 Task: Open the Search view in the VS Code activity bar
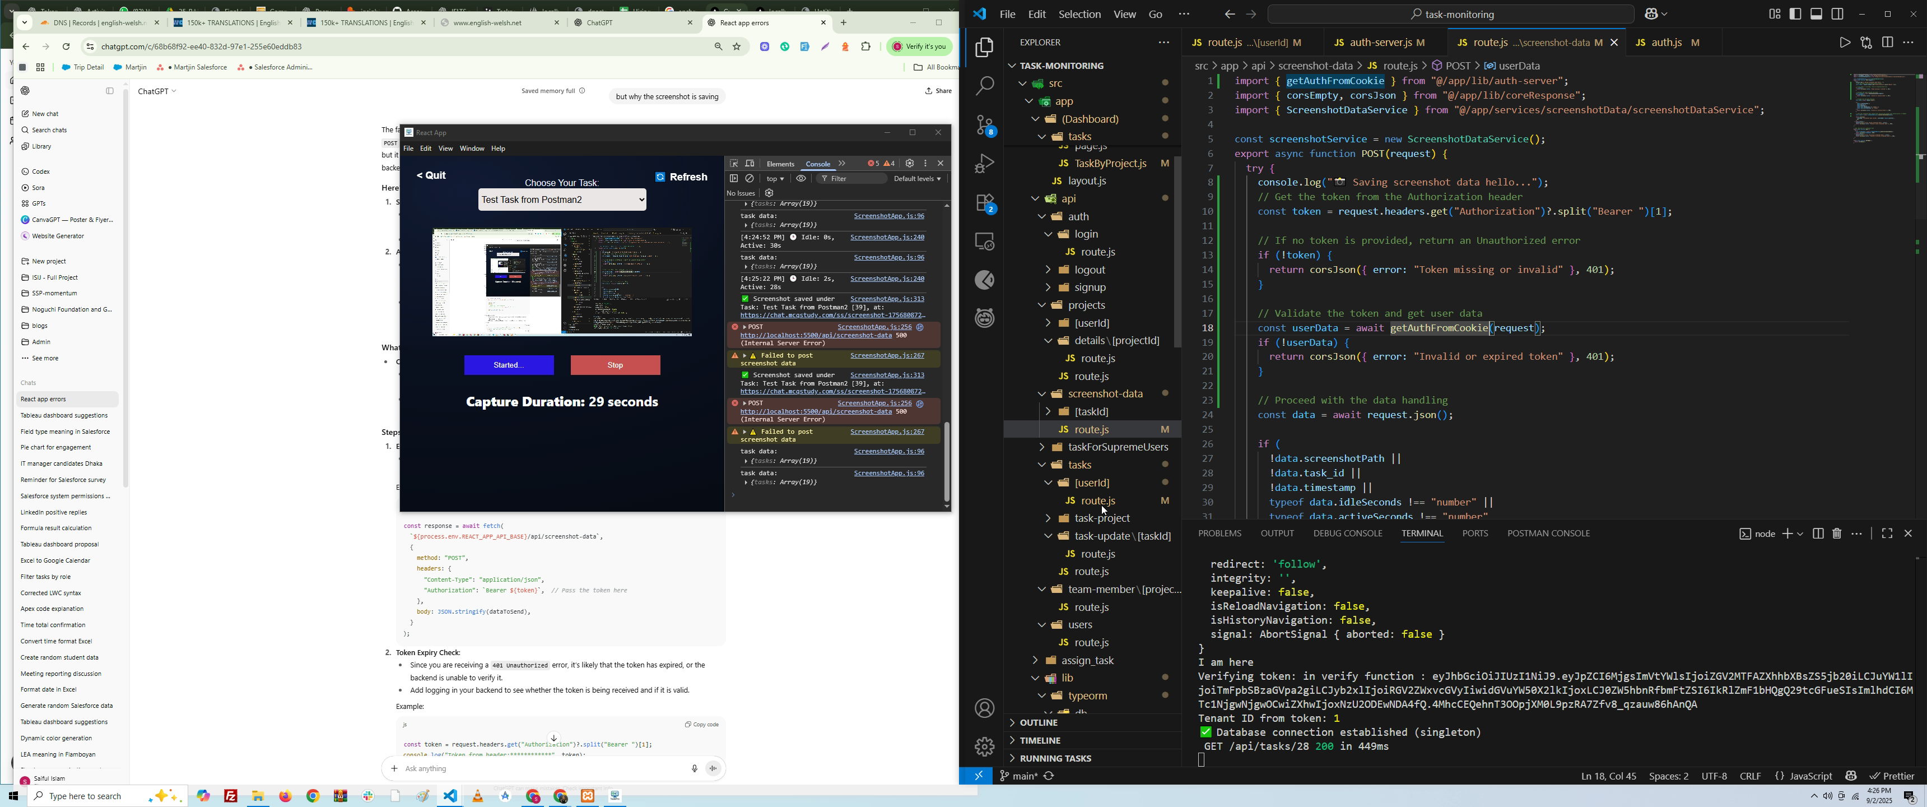(984, 86)
